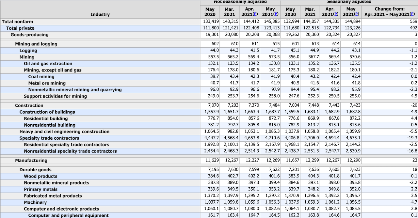The height and width of the screenshot is (218, 418).
Task: Click Coal mining's value 39.7
Action: pyautogui.click(x=215, y=76)
